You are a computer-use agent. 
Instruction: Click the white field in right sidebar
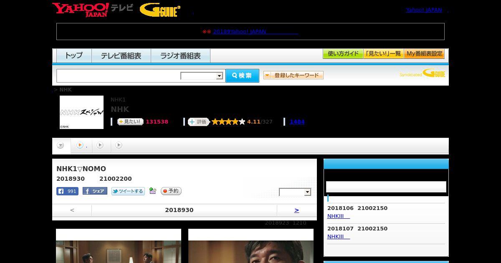coord(386,187)
